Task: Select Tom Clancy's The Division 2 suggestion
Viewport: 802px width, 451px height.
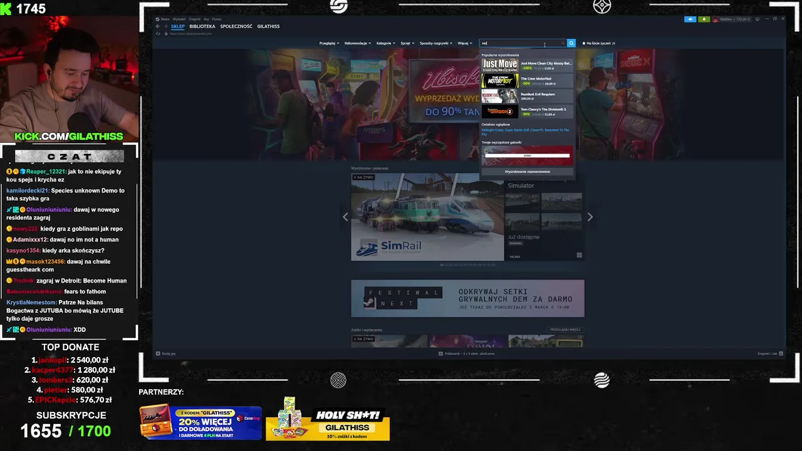Action: tap(527, 111)
